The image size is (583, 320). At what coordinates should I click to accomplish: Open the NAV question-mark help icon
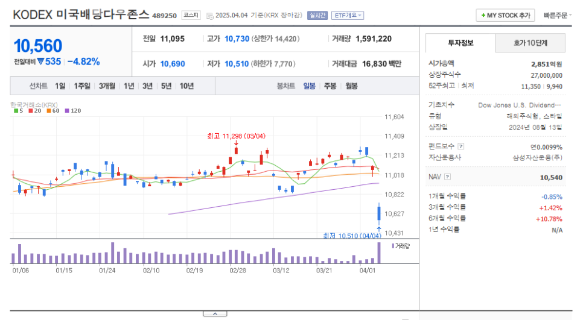[x=448, y=177]
